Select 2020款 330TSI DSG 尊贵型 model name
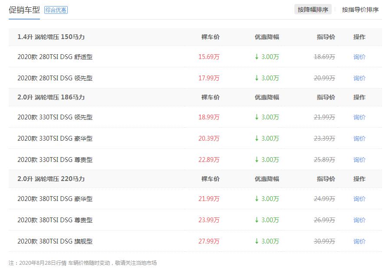 point(55,160)
